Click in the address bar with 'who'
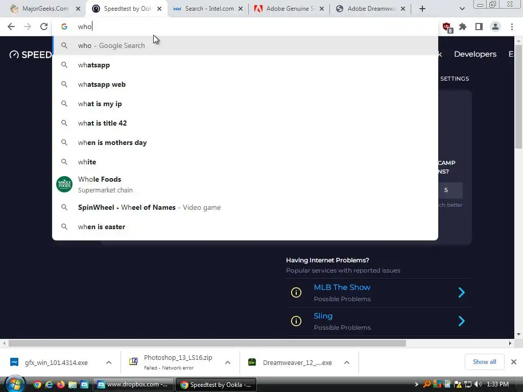Viewport: 523px width, 392px height. [245, 27]
